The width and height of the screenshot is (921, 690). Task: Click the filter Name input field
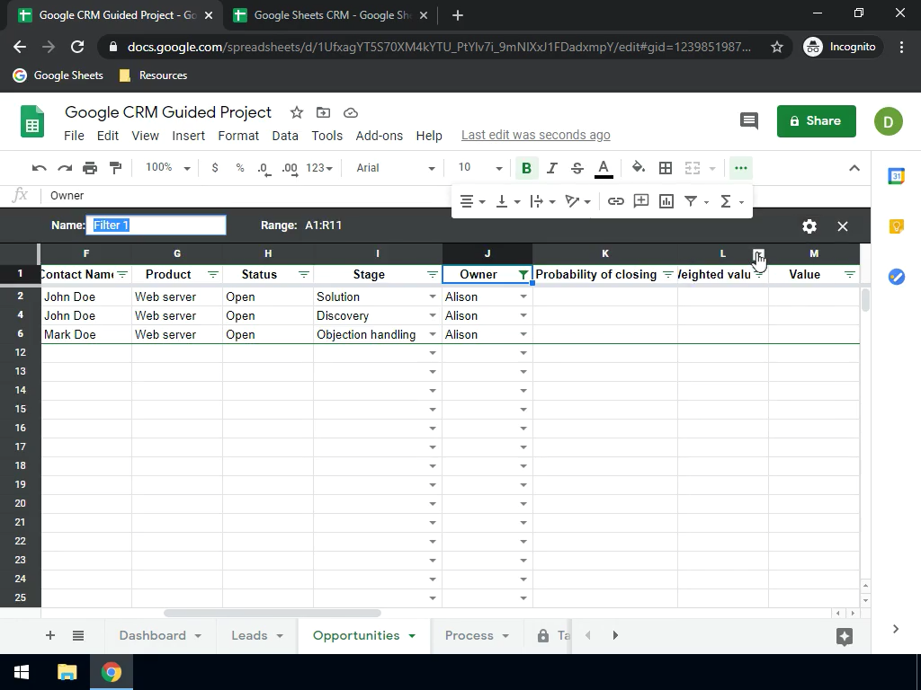[156, 226]
